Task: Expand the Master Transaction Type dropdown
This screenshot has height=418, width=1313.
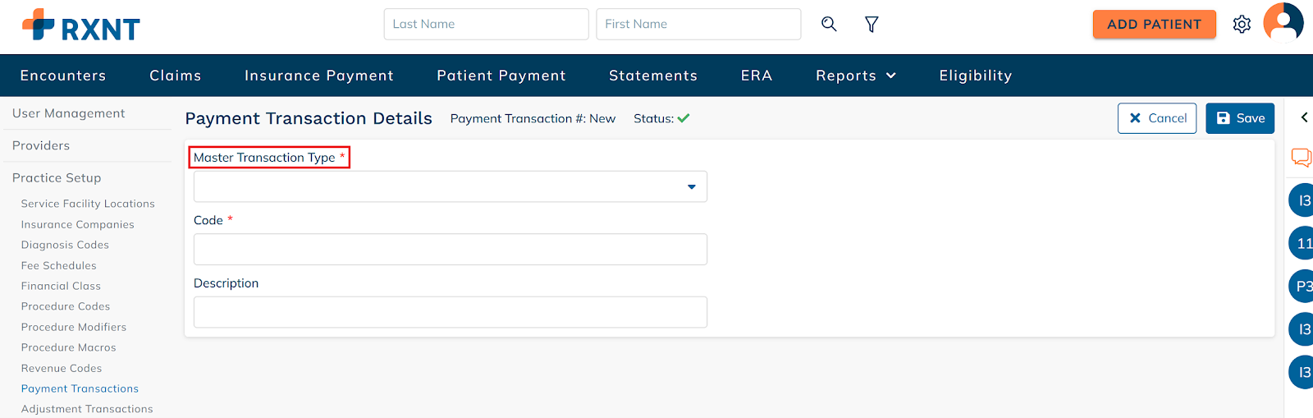Action: pos(451,186)
